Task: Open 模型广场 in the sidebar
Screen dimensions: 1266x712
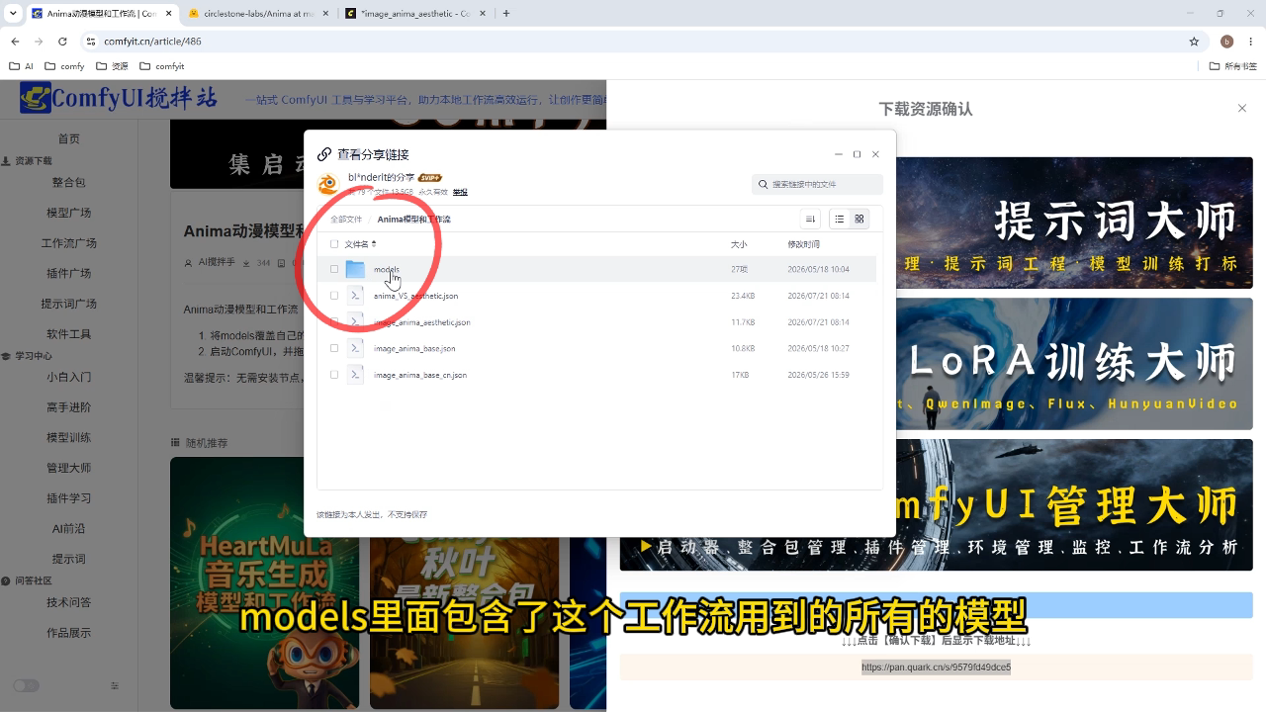Action: [x=68, y=213]
